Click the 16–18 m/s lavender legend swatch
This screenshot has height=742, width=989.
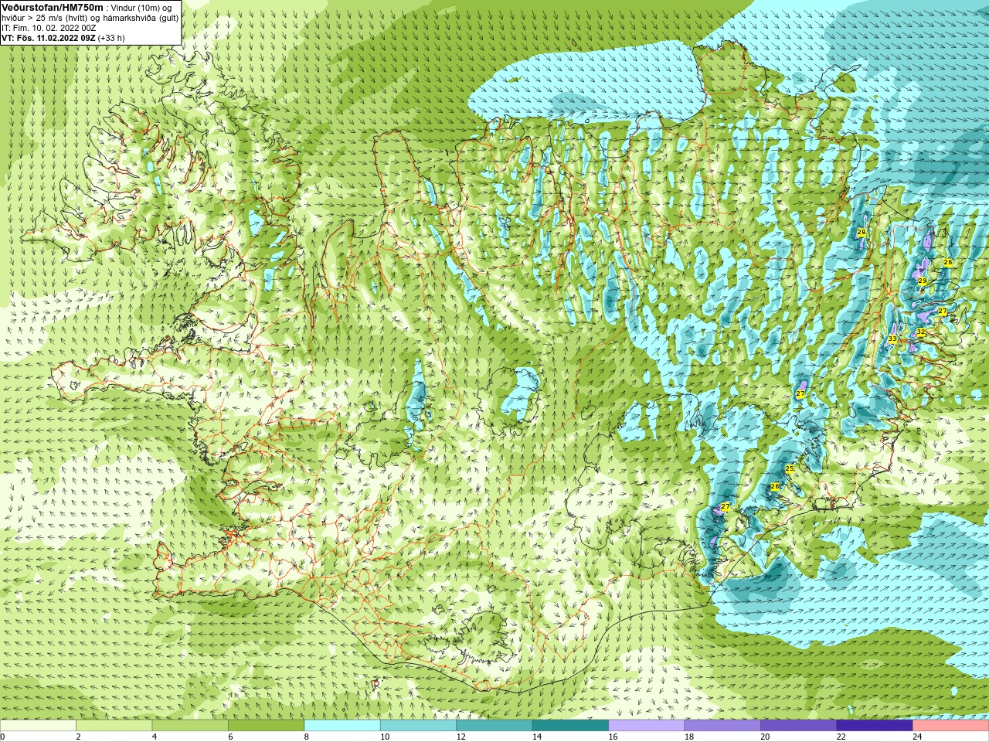647,726
